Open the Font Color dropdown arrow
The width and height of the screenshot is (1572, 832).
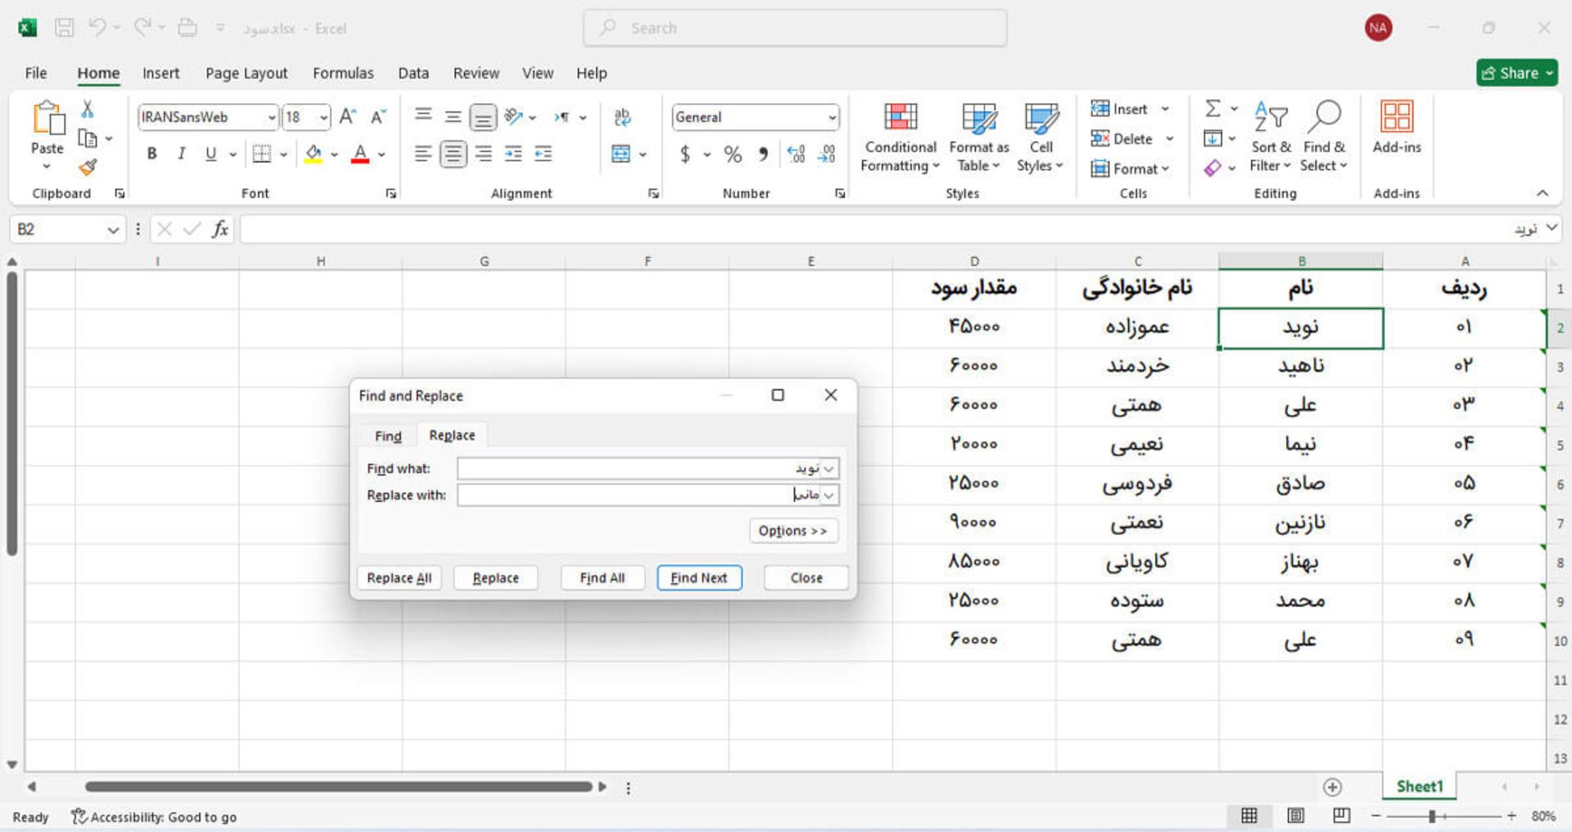pyautogui.click(x=382, y=154)
